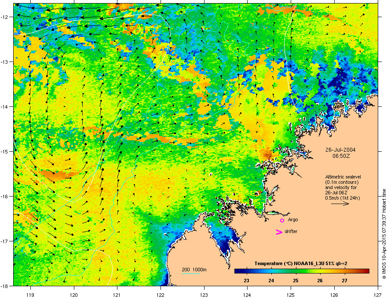Click longitude axis label 125
Screen dimensions: 387x299
291,295
